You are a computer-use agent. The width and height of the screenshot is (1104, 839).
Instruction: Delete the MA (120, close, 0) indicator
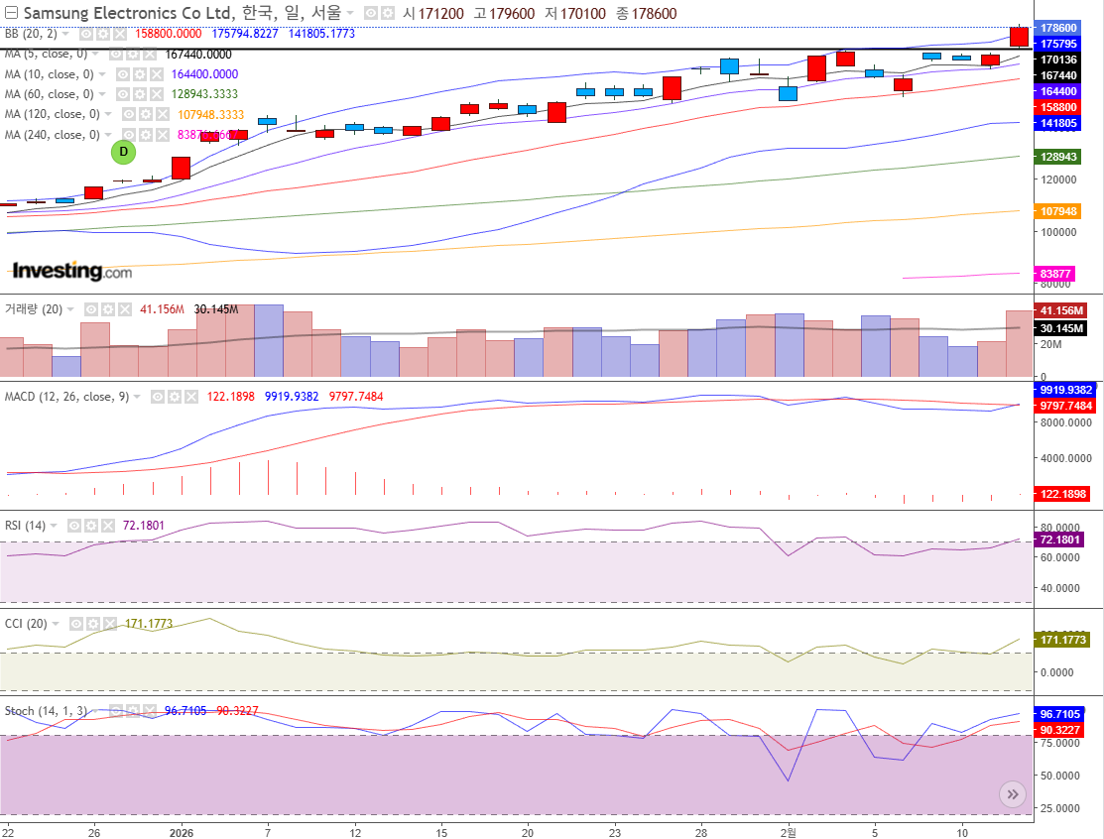[x=163, y=114]
